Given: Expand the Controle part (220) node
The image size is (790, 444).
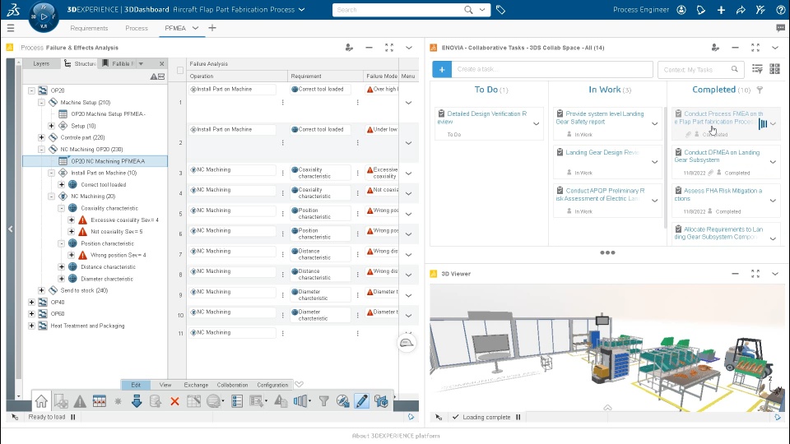Looking at the screenshot, I should [x=41, y=137].
